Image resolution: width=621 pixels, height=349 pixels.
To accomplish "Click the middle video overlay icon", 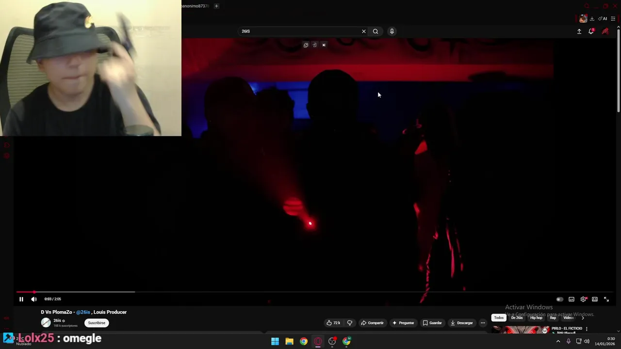I will pyautogui.click(x=314, y=45).
